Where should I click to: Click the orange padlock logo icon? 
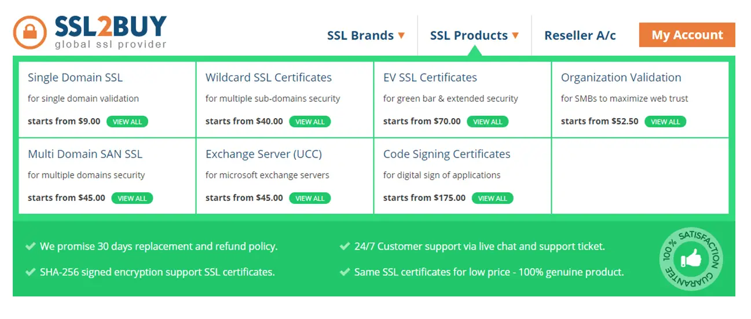(31, 32)
